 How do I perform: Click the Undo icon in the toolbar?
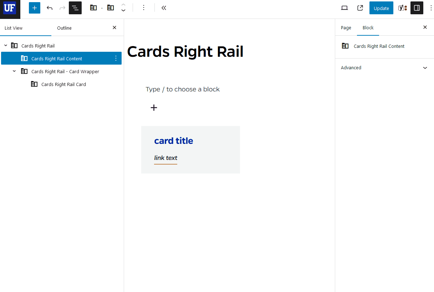coord(50,7)
